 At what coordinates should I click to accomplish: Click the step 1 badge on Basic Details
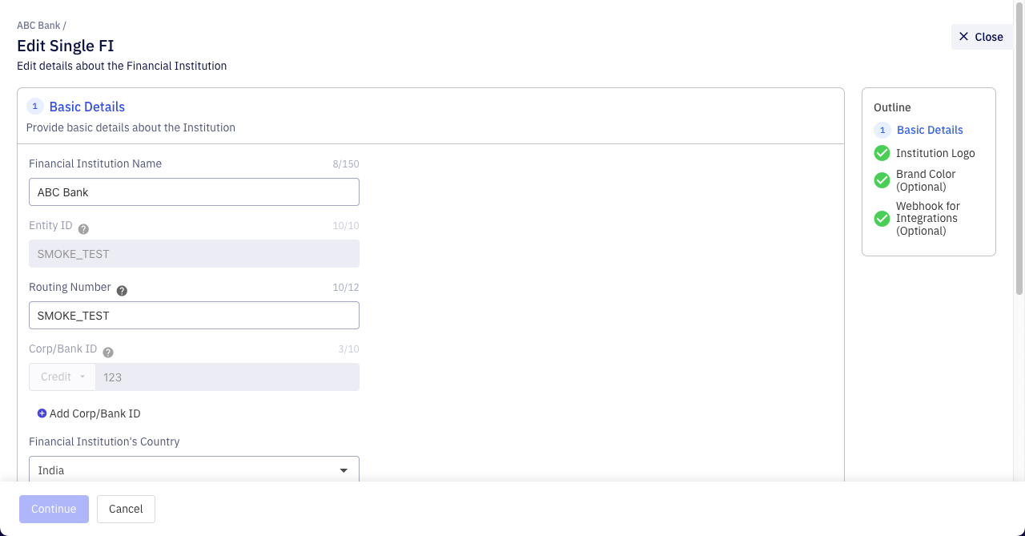(x=34, y=106)
